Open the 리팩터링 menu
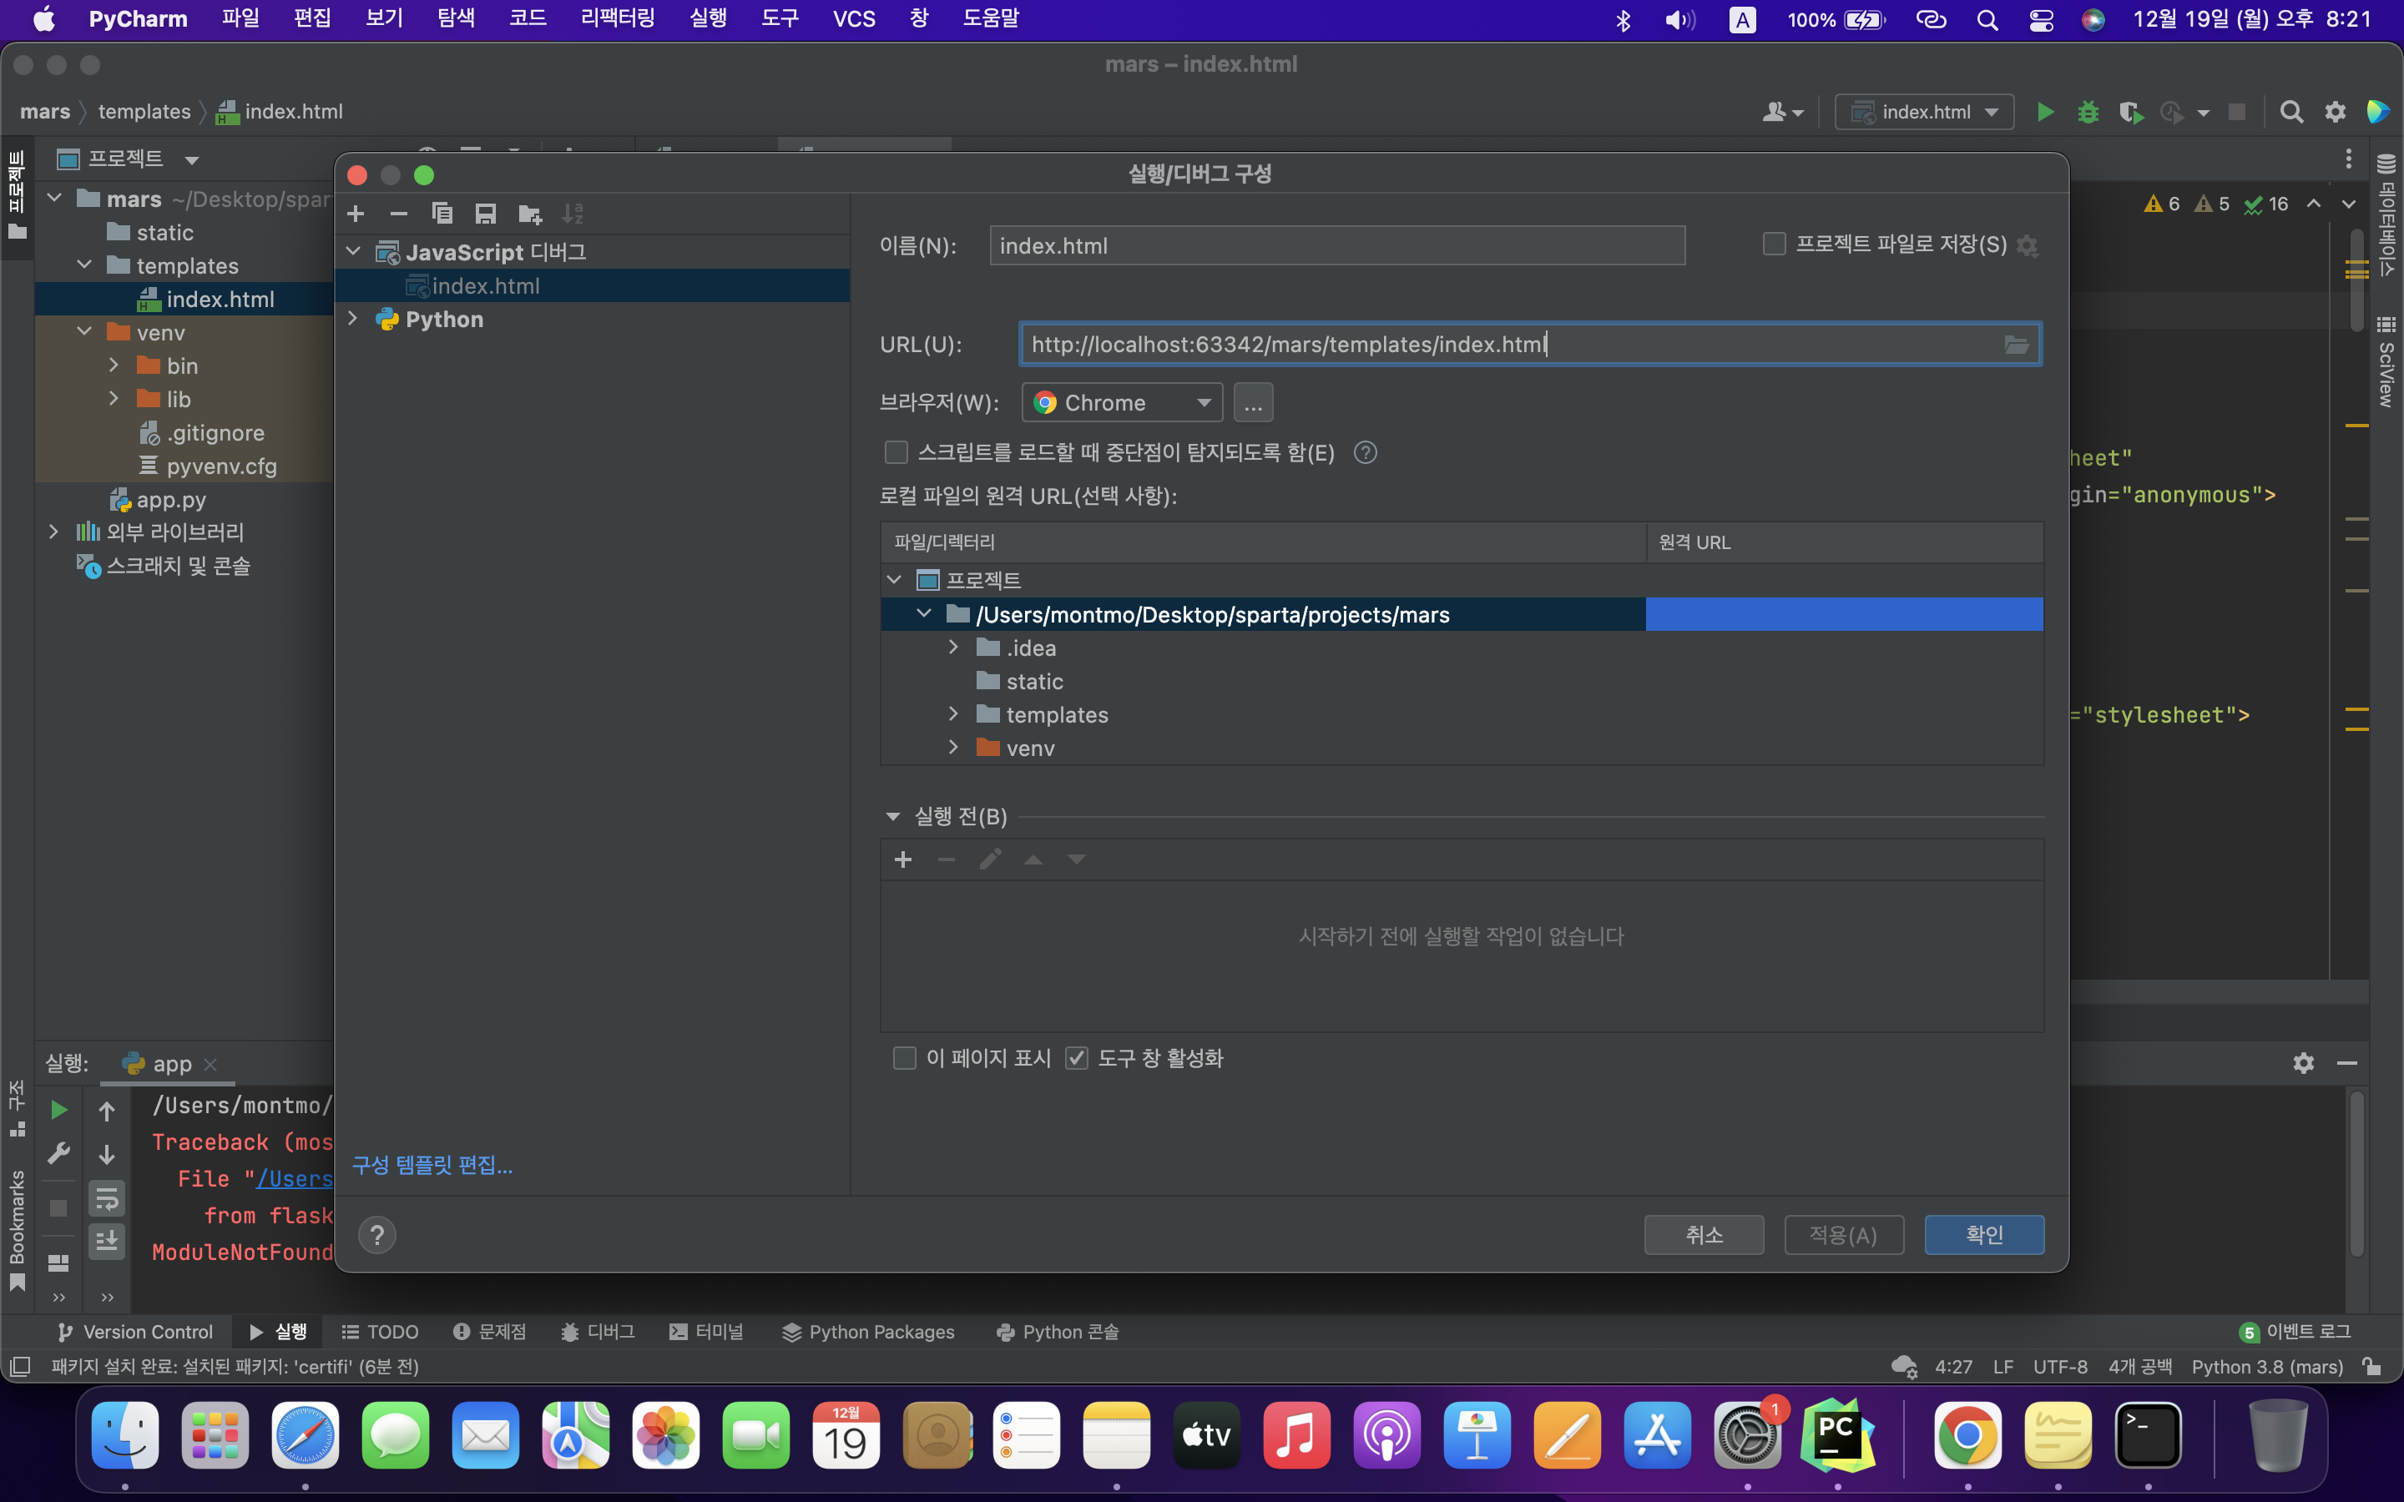 click(617, 19)
